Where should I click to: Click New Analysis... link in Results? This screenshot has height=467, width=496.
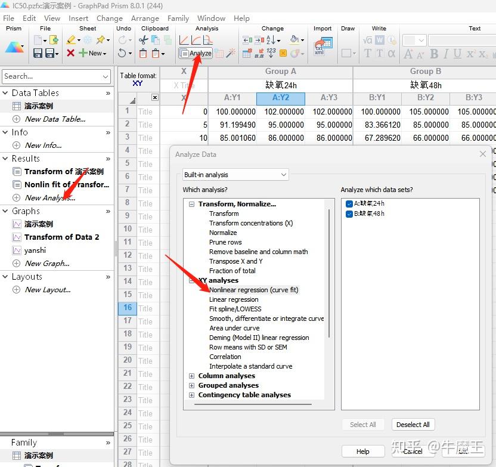(x=50, y=198)
